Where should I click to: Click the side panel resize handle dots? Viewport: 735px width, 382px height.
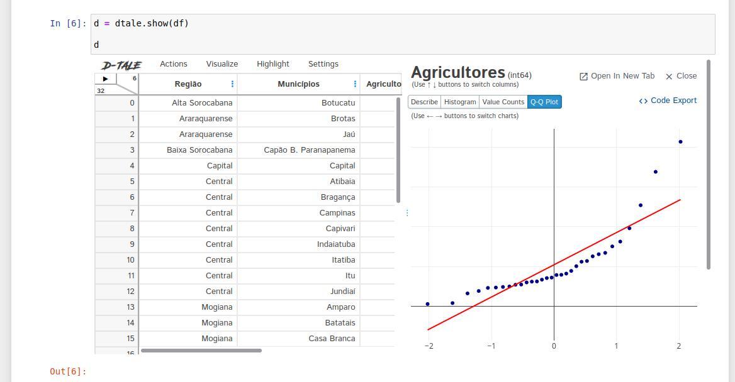coord(407,213)
